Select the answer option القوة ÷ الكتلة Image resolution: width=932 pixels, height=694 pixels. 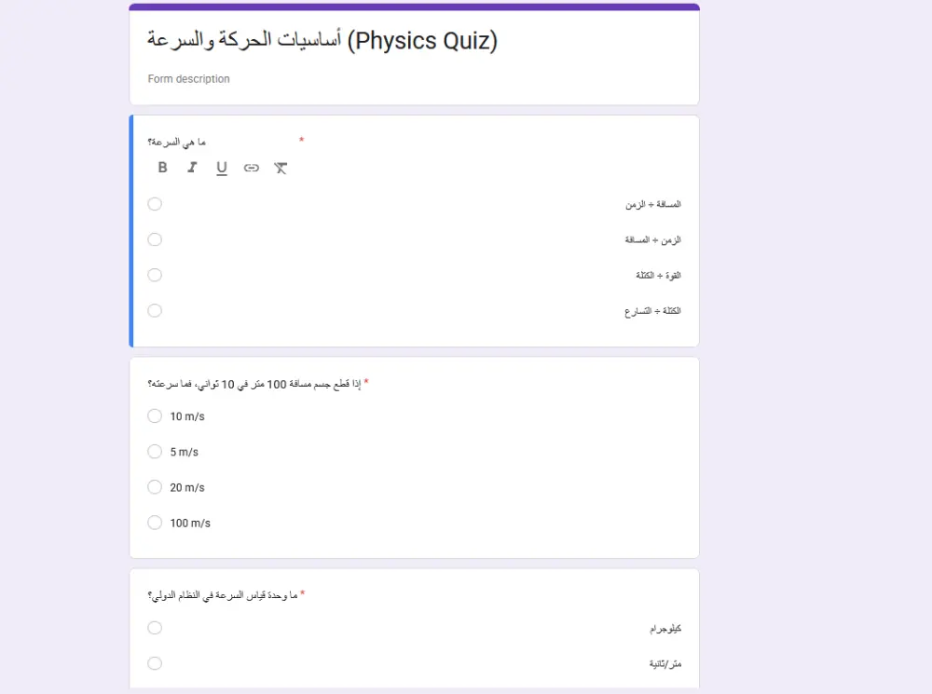pyautogui.click(x=155, y=275)
